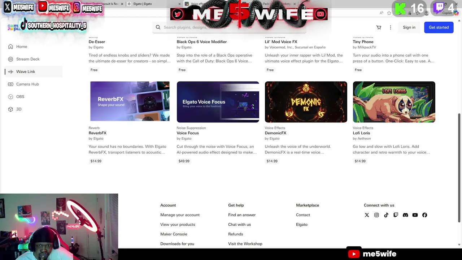Open the Lofi Loris title link
This screenshot has width=462, height=260.
point(361,133)
